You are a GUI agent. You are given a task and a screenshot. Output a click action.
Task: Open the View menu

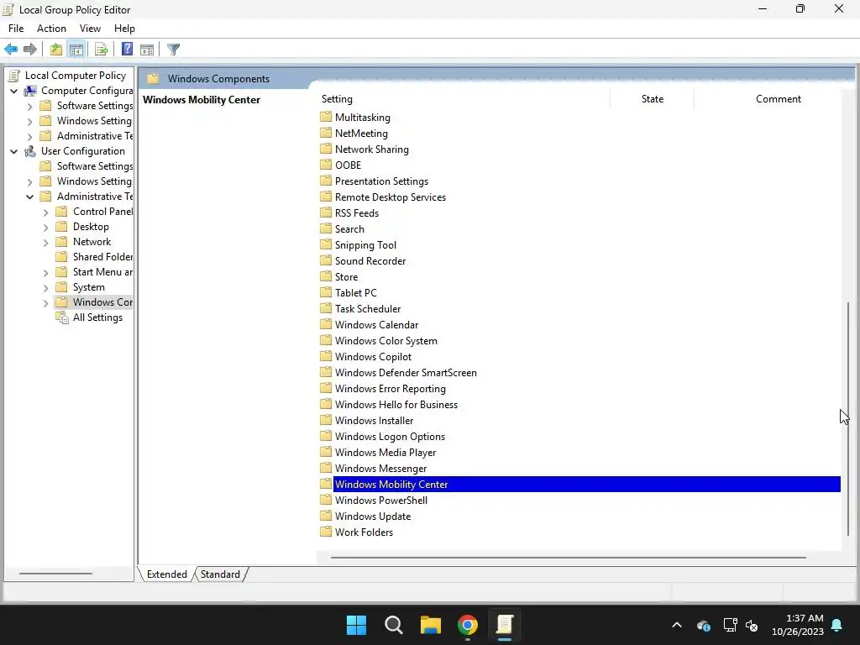click(x=90, y=29)
